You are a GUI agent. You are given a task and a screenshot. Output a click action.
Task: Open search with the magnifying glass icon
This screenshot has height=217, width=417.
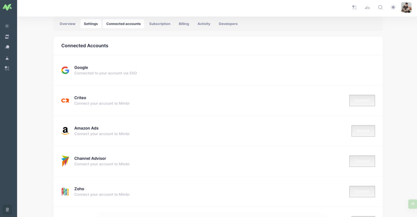click(380, 7)
